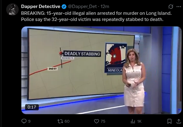Image resolution: width=183 pixels, height=127 pixels.
Task: Click the Grok explain slashed circle icon
Action: click(x=171, y=6)
